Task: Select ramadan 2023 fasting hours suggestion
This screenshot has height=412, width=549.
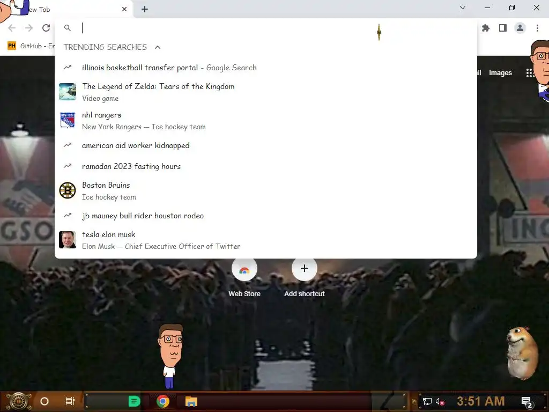Action: point(266,166)
